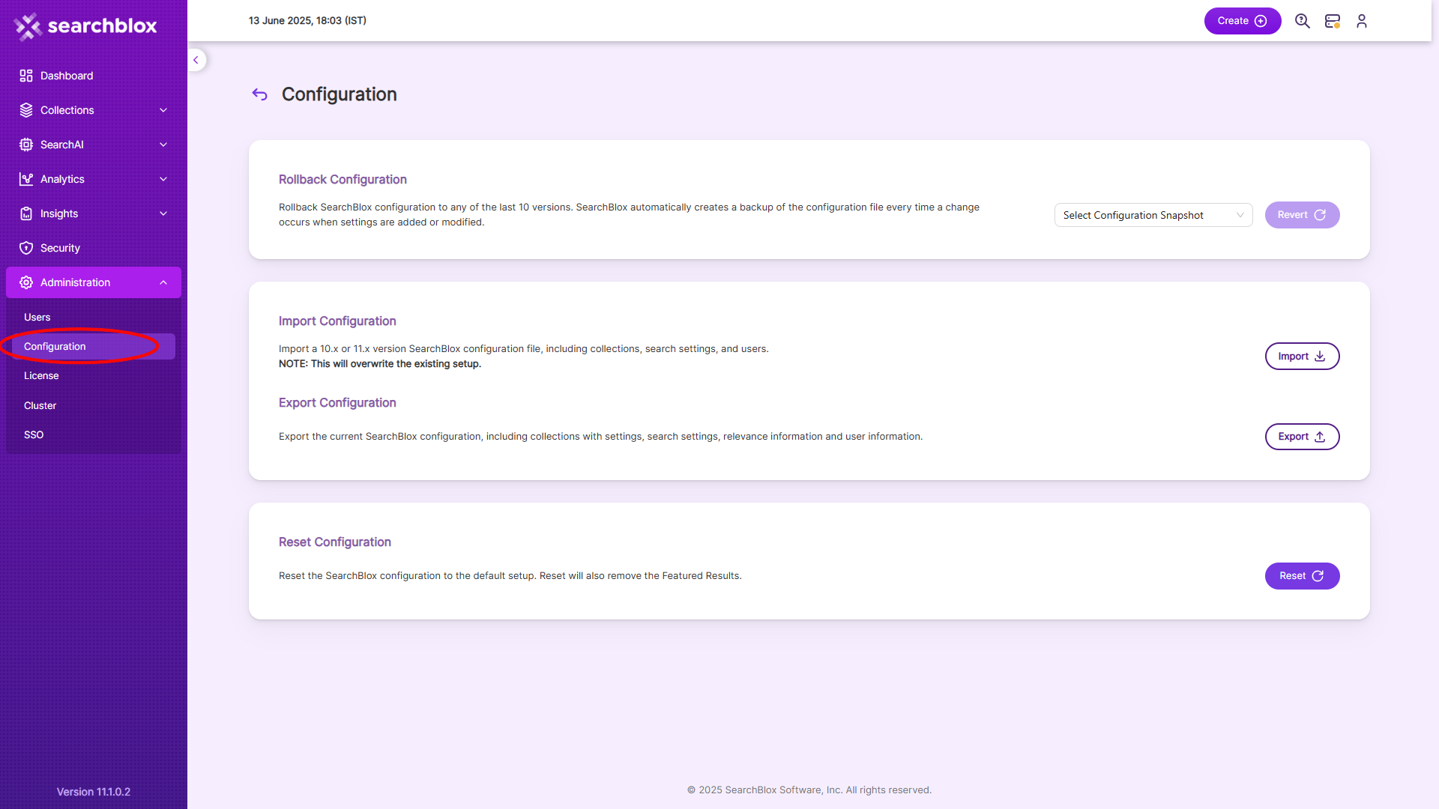Screen dimensions: 1439x809
Task: Click the Reset button
Action: click(x=1303, y=576)
